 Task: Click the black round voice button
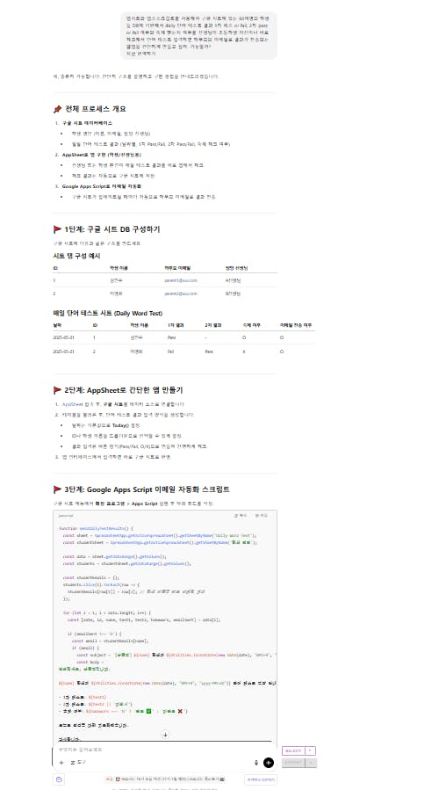click(x=269, y=763)
